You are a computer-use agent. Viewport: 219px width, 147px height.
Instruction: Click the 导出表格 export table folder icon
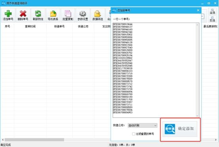(x=53, y=15)
